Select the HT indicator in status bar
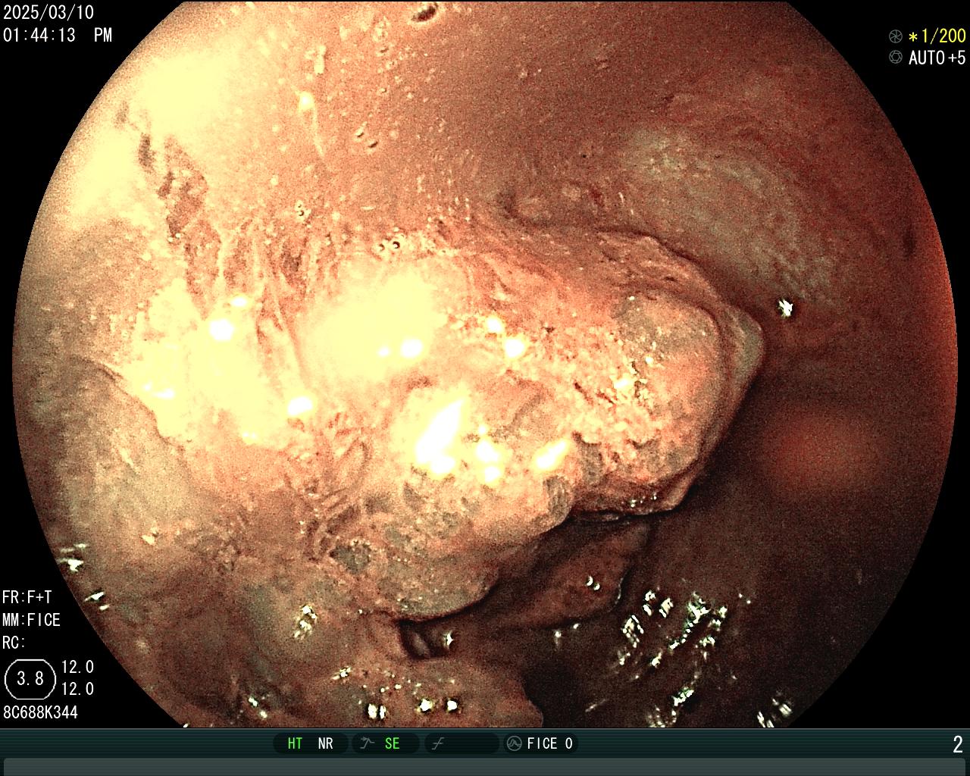 [295, 744]
